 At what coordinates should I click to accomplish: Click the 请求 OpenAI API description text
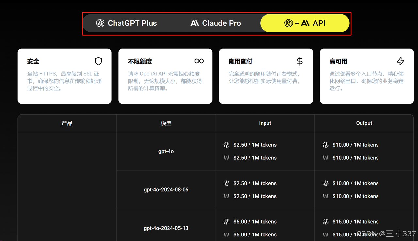[165, 81]
